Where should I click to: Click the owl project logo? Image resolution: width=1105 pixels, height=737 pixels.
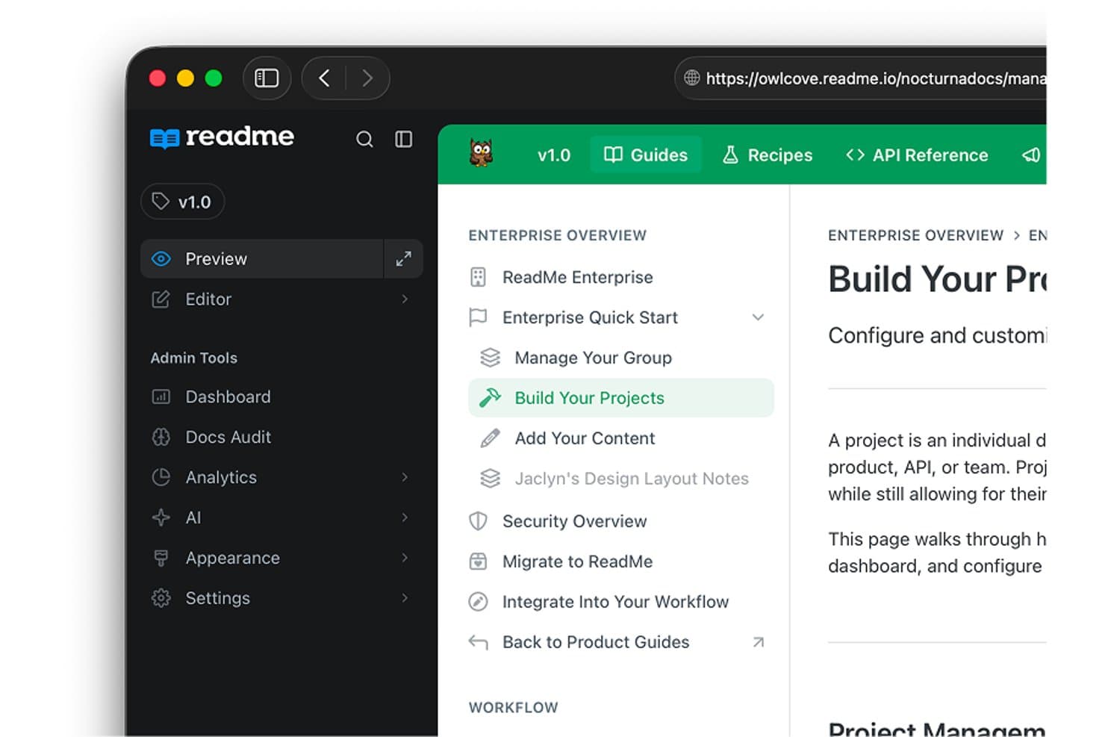[482, 153]
